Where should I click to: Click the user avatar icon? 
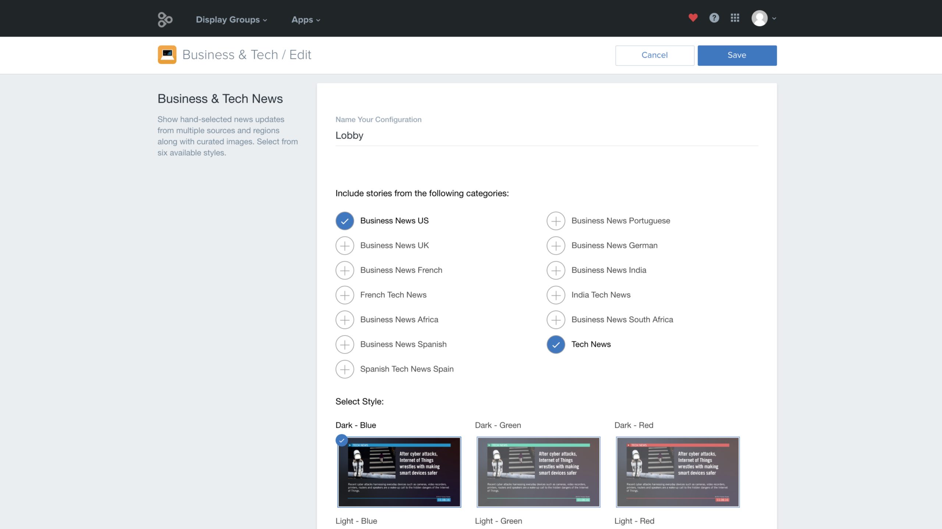coord(759,18)
